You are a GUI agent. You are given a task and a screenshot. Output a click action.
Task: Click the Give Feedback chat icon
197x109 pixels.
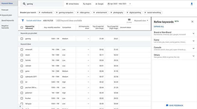point(167,105)
